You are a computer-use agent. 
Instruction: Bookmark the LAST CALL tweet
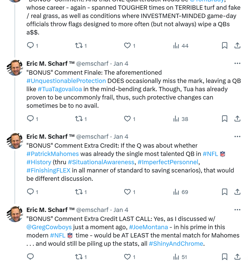click(x=224, y=257)
